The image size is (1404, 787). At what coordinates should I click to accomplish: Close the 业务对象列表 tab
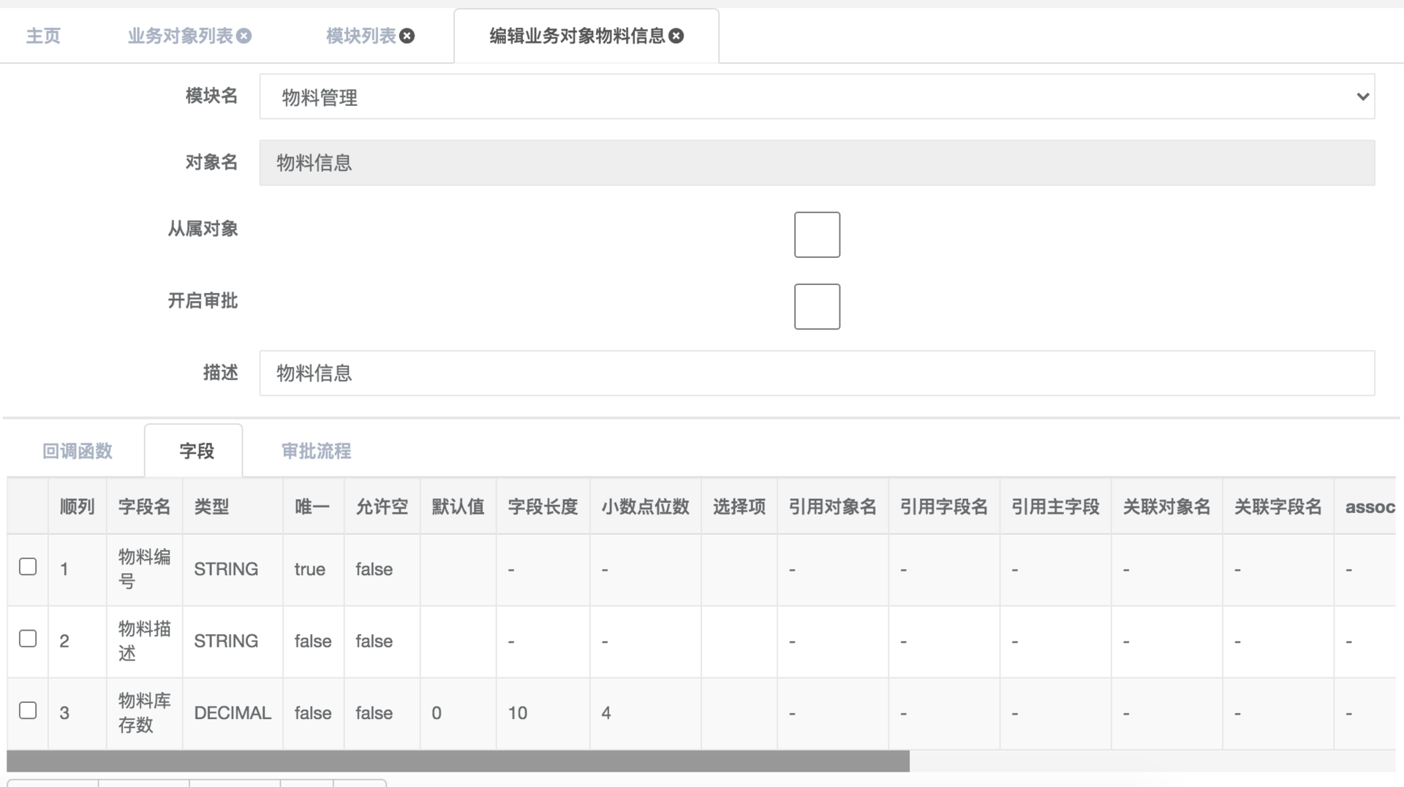[244, 36]
